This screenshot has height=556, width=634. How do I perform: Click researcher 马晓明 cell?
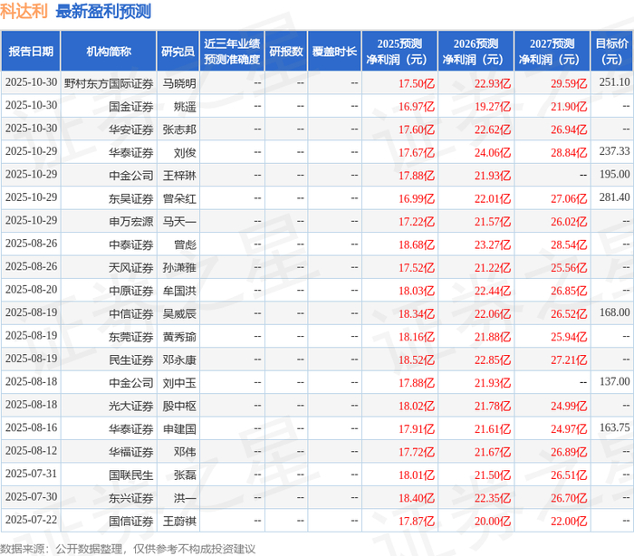pos(179,83)
